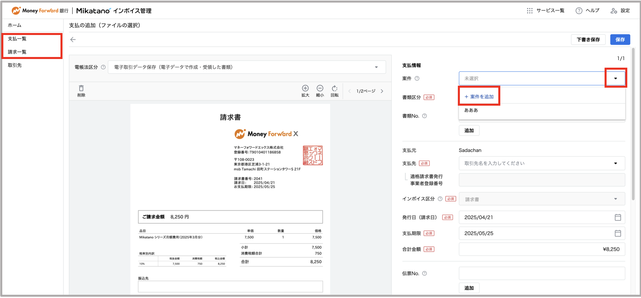Open 請求一覧 in the sidebar
The image size is (641, 298).
pyautogui.click(x=17, y=52)
